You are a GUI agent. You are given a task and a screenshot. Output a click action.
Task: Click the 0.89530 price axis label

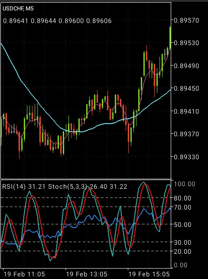(186, 43)
